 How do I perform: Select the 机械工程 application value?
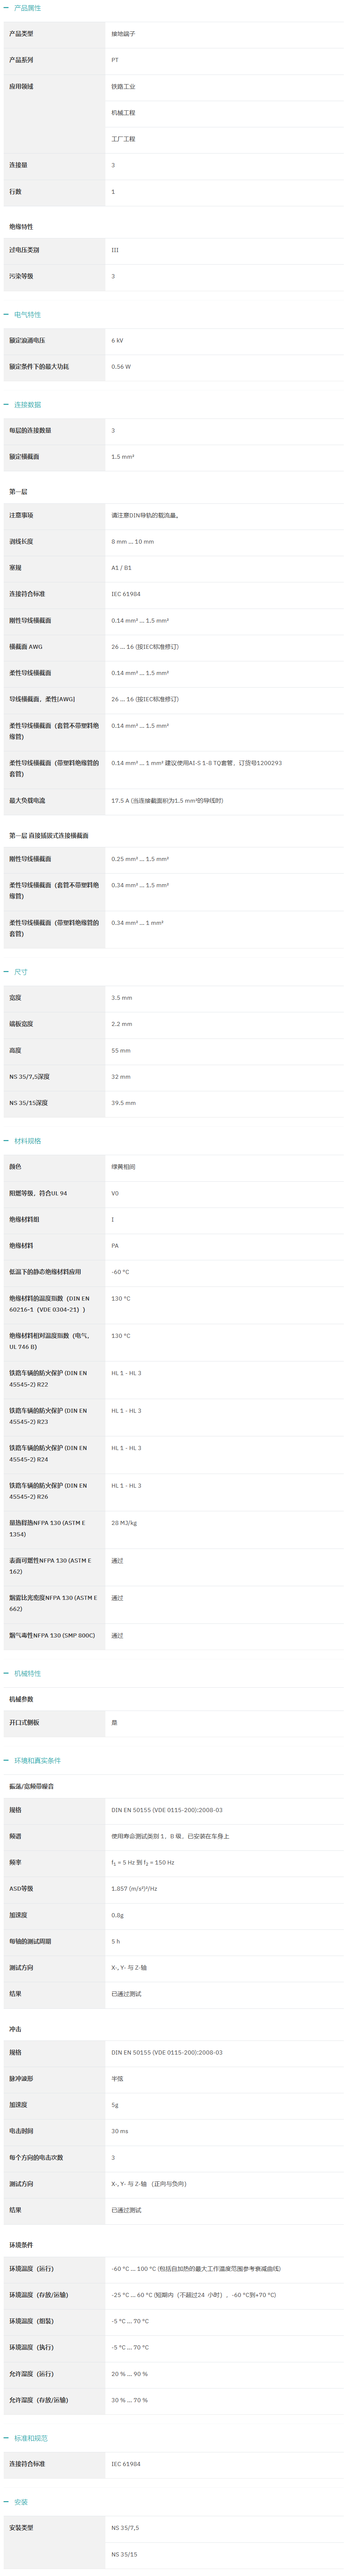pos(124,113)
